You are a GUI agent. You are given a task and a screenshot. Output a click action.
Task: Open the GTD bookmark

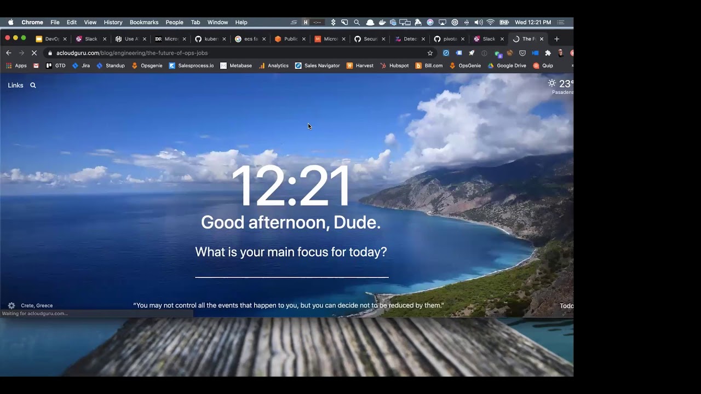coord(56,66)
